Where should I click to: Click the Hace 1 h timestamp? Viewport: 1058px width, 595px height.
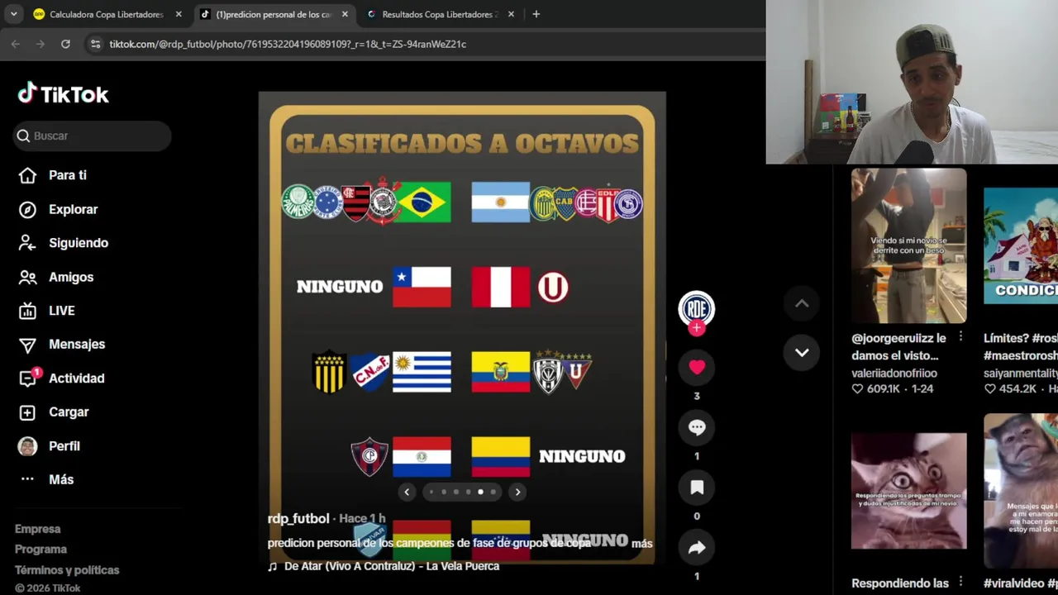point(362,519)
